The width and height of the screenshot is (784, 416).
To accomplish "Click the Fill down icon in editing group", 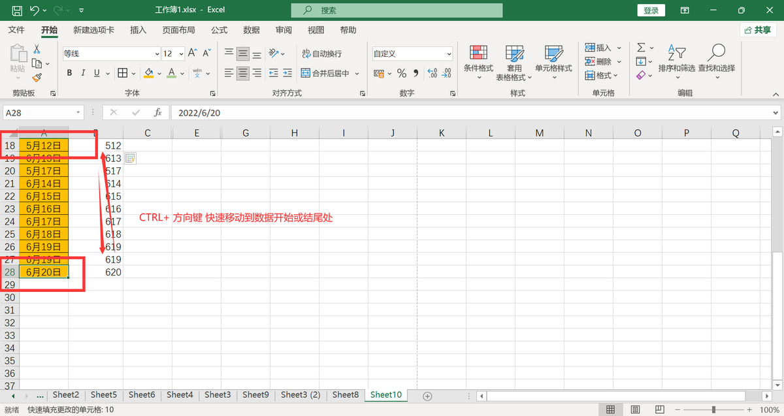I will pyautogui.click(x=641, y=61).
